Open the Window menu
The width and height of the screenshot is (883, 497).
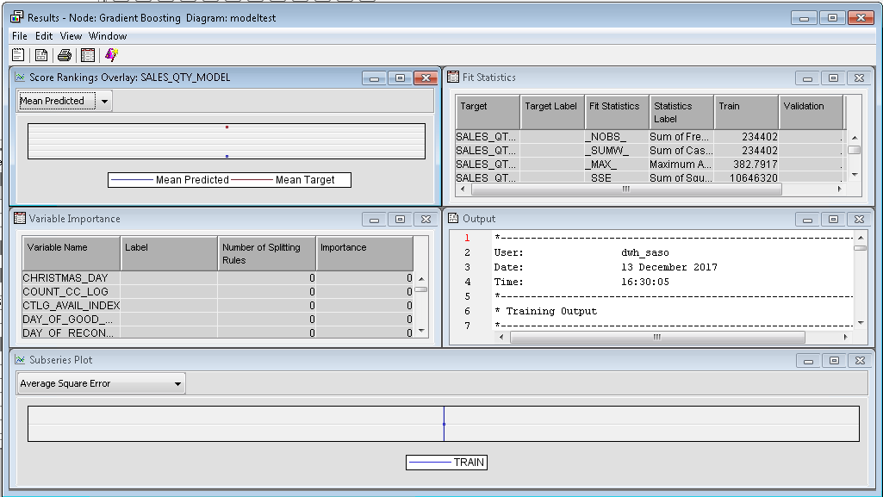click(x=108, y=36)
